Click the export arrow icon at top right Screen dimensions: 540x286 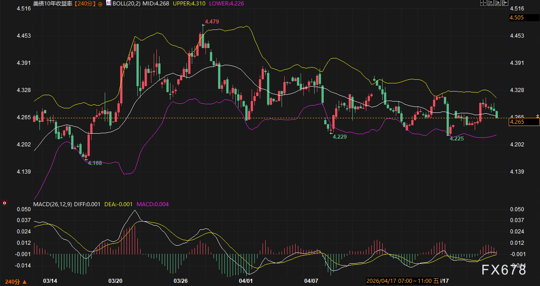[x=505, y=3]
